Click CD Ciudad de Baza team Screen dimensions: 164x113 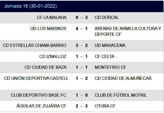point(45,67)
